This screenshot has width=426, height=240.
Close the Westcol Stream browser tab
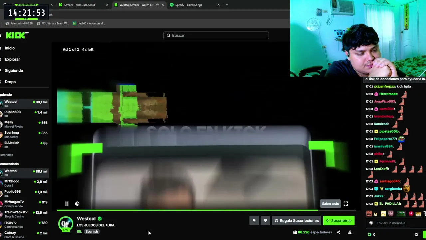pyautogui.click(x=163, y=5)
